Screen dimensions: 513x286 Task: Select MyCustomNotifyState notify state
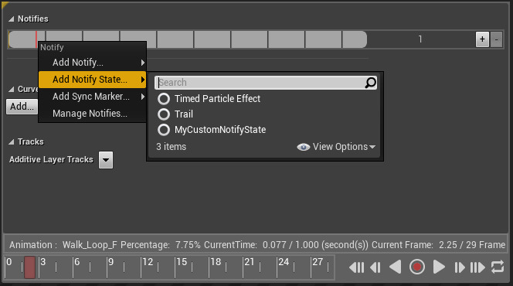212,130
